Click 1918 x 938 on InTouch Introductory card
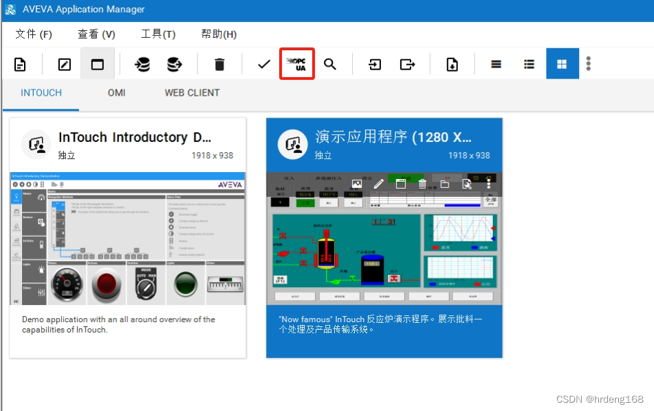654x411 pixels. click(x=212, y=156)
